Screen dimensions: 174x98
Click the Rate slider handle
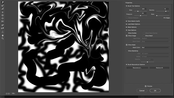157,16
